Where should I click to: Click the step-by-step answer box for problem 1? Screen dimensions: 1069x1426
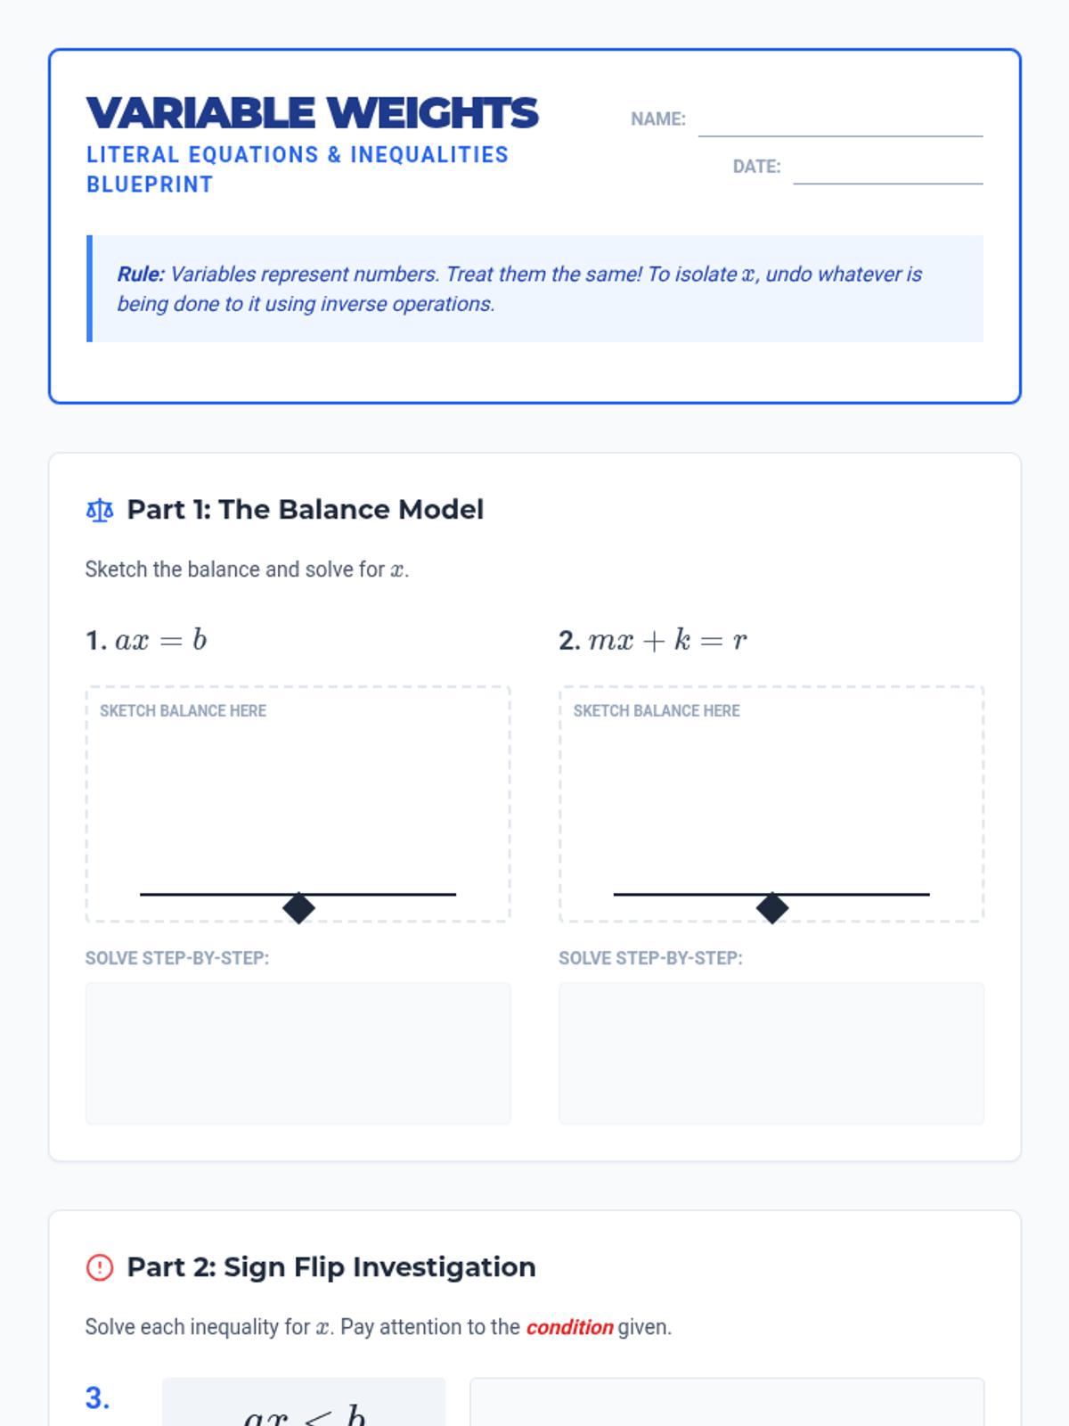[298, 1053]
